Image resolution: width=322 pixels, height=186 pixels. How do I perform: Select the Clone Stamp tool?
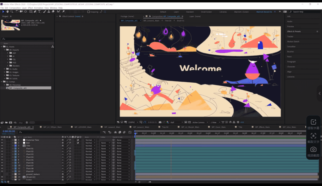pyautogui.click(x=49, y=12)
